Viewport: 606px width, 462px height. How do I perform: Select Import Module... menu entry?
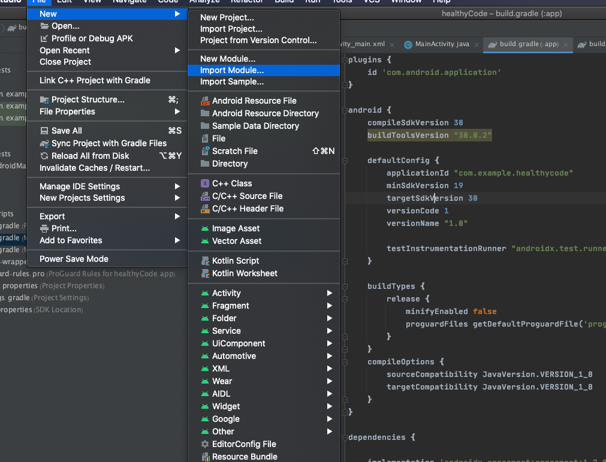coord(264,70)
